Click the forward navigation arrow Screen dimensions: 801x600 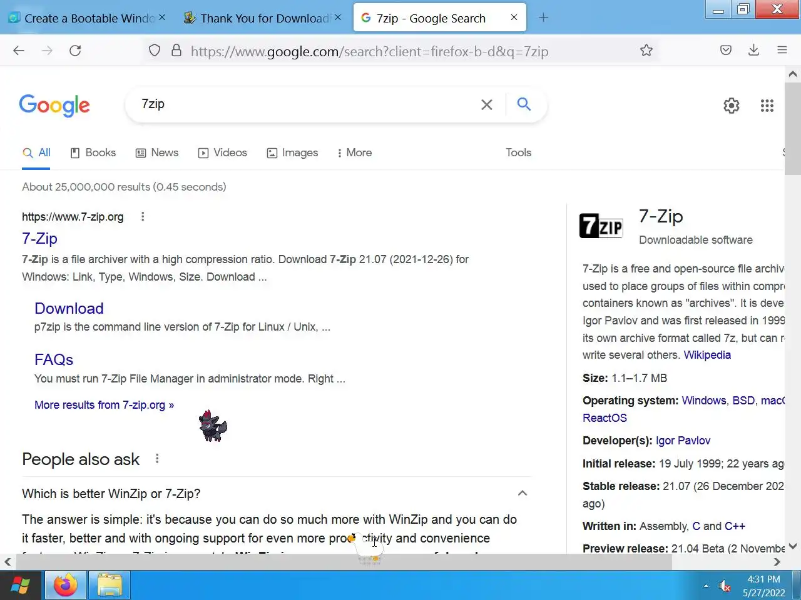pos(47,51)
